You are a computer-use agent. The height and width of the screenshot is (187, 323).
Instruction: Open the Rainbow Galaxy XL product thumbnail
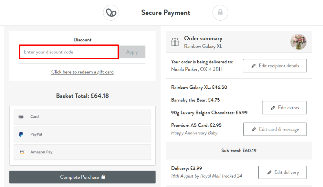pos(298,42)
